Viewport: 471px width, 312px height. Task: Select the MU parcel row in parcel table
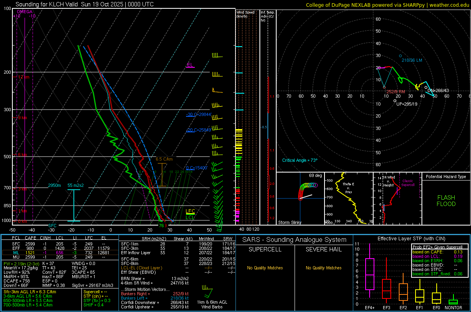coord(60,257)
